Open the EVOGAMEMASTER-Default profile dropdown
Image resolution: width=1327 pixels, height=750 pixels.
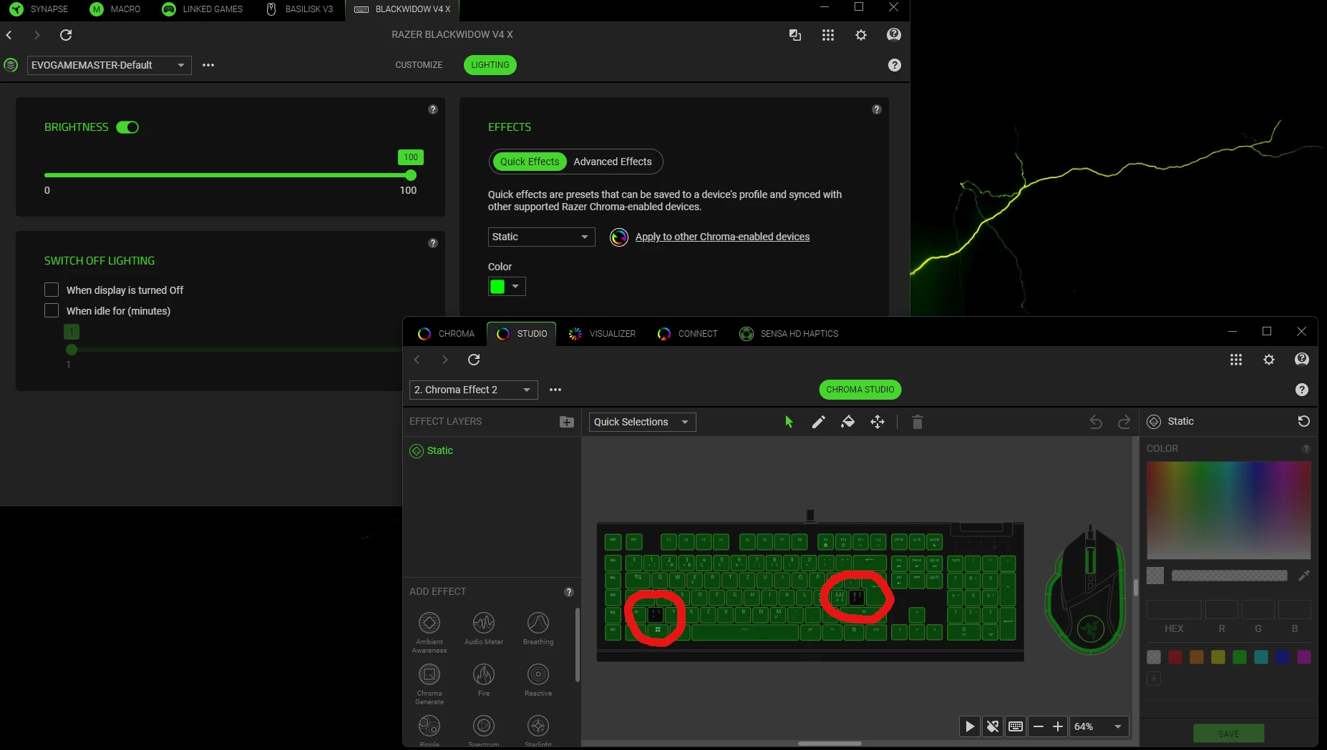click(x=110, y=65)
